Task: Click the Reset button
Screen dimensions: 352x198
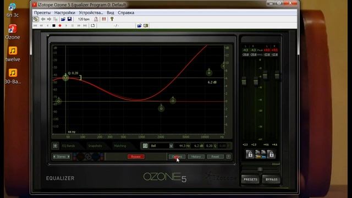Action: tap(215, 157)
